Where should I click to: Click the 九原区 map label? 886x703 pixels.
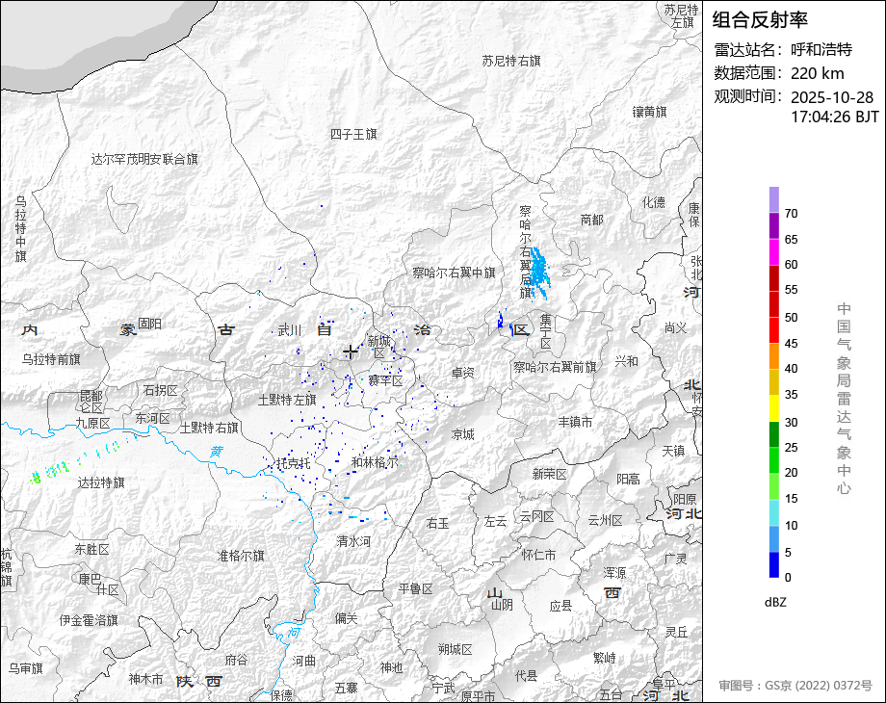(x=93, y=423)
